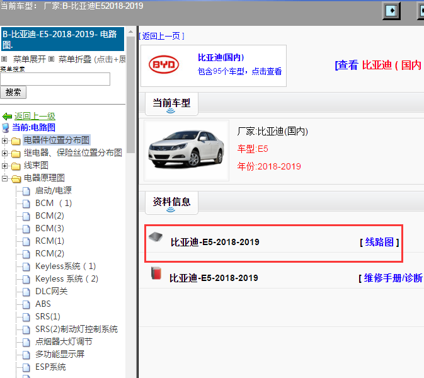Open the 线路图 link
Viewport: 424px width, 378px height.
(379, 243)
